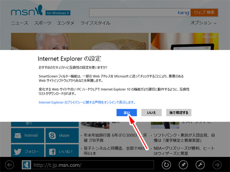Open the 年末年始旅行客 news headline
This screenshot has width=230, height=172.
pos(115,138)
